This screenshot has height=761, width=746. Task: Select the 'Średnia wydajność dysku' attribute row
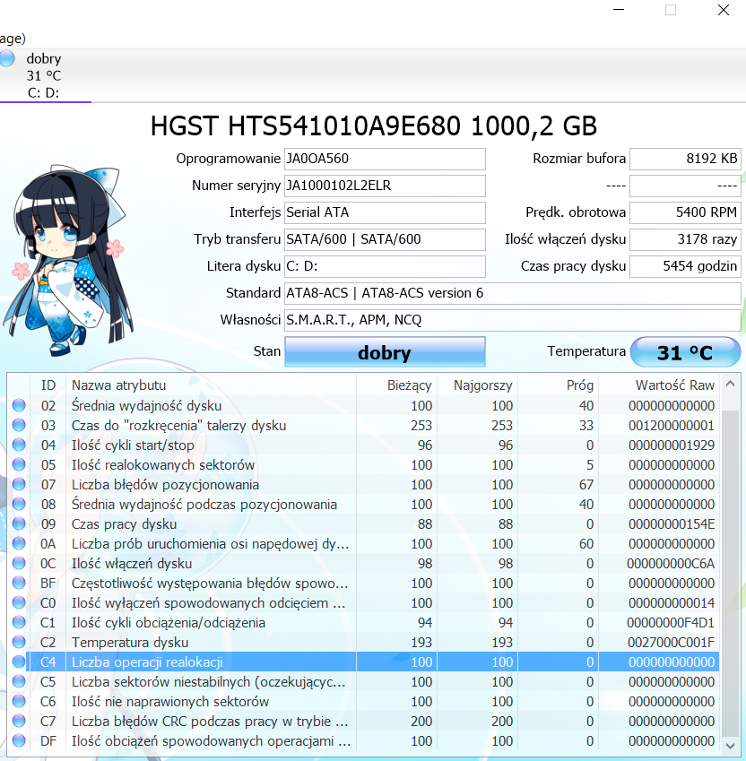pyautogui.click(x=363, y=405)
